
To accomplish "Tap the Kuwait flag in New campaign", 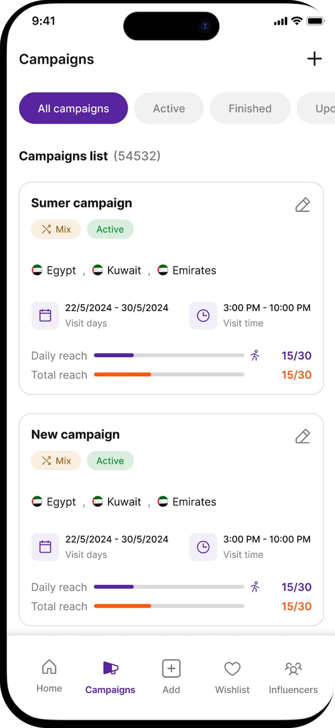I will [x=98, y=501].
